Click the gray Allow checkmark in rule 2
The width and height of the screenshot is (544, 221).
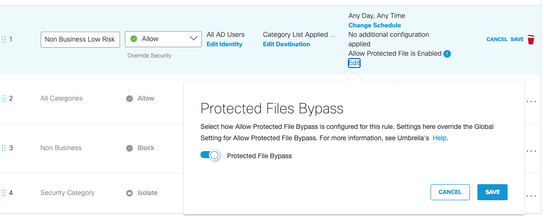tap(130, 99)
